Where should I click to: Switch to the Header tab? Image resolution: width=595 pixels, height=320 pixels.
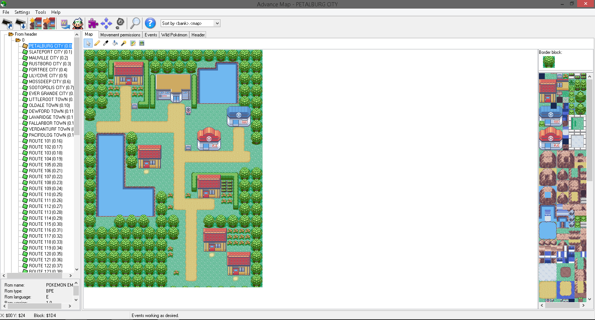pyautogui.click(x=198, y=35)
